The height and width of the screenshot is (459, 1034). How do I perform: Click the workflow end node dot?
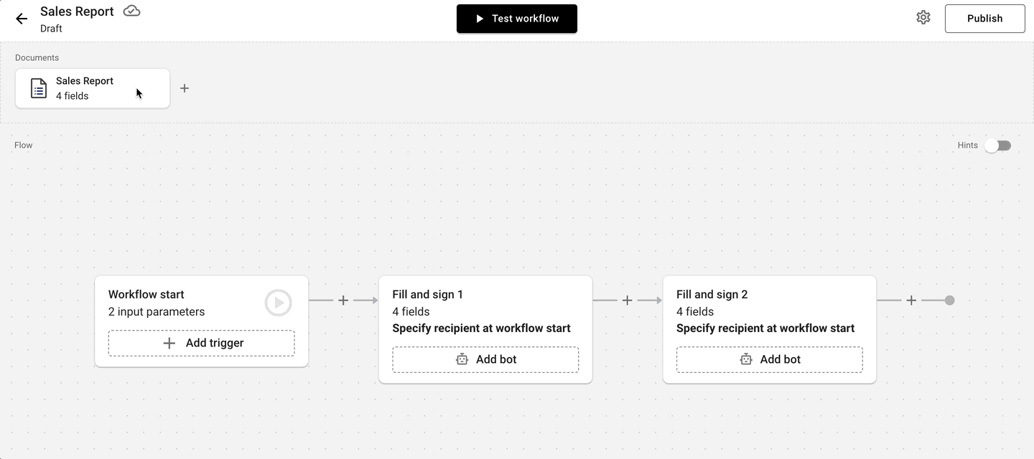[949, 301]
